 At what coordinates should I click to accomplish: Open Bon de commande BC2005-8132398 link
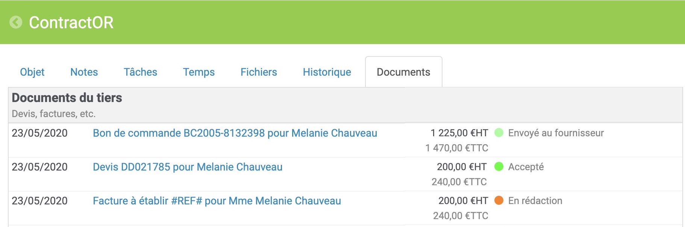pyautogui.click(x=235, y=133)
